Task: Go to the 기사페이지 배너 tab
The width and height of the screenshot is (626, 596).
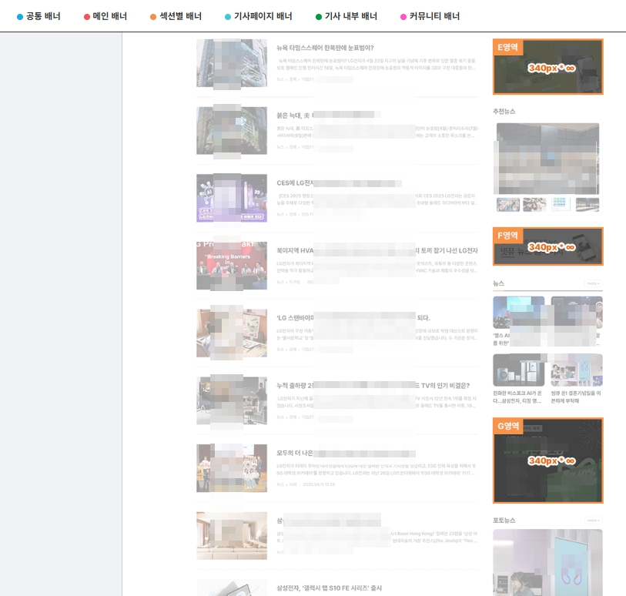Action: coord(258,16)
